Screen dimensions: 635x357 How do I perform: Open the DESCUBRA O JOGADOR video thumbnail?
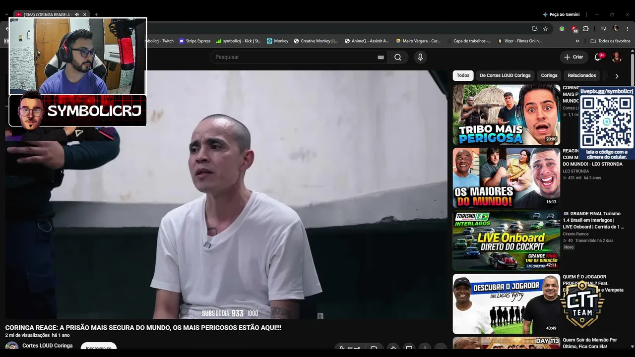(507, 304)
